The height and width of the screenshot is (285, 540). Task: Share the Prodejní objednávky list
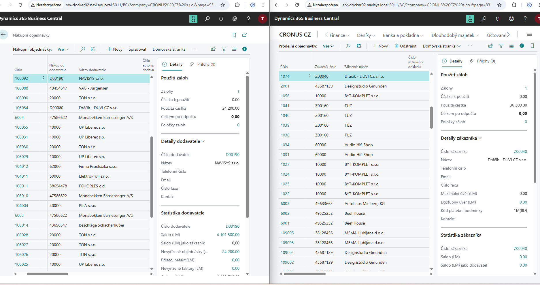(490, 46)
